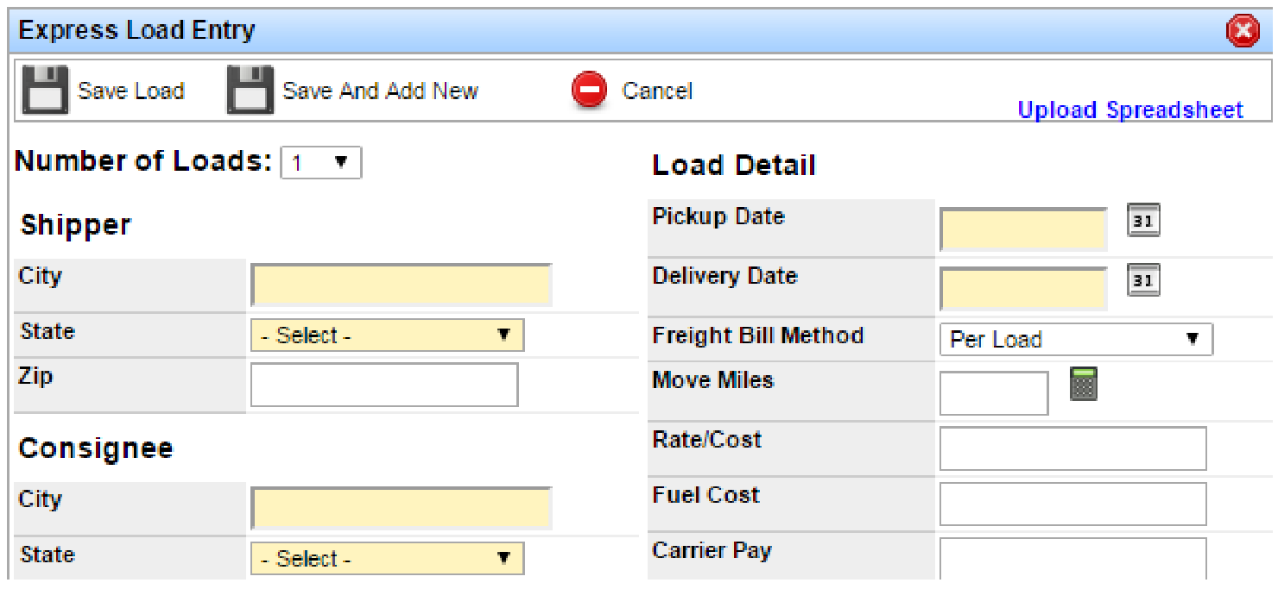
Task: Close the Express Load Entry dialog
Action: coord(1243,32)
